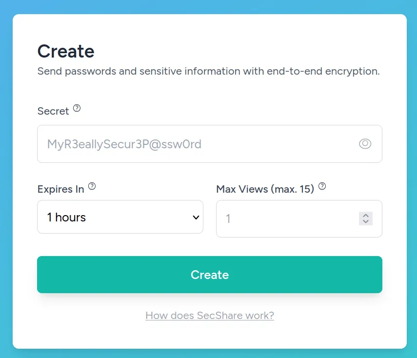The height and width of the screenshot is (358, 417).
Task: Click the Max Views number field
Action: (288, 219)
